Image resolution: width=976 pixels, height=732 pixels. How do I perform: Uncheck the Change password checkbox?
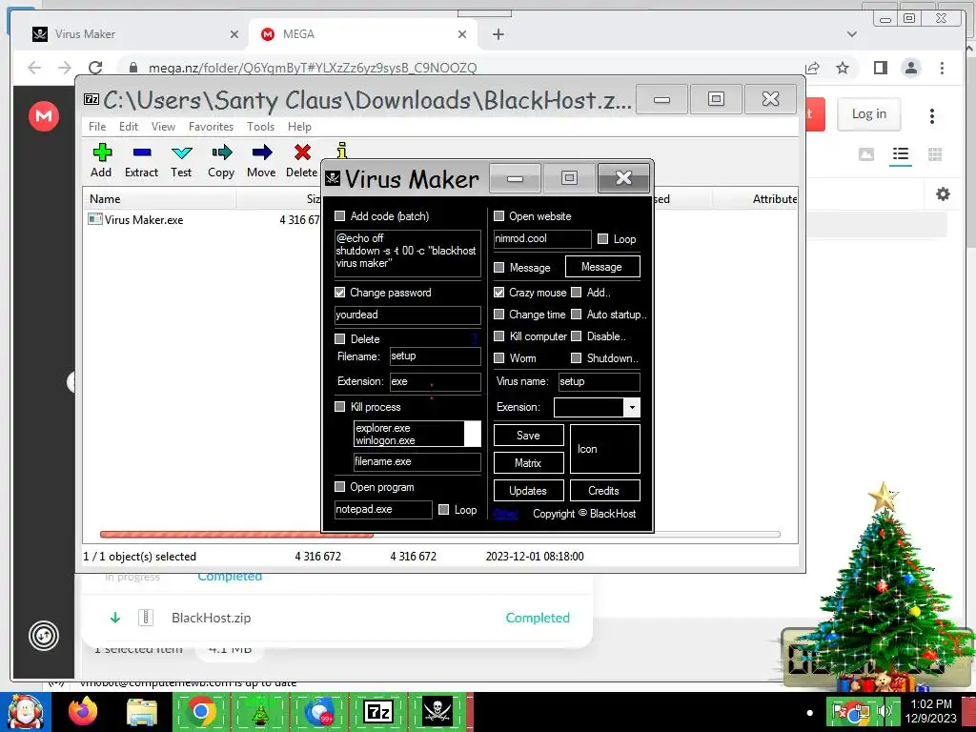click(340, 292)
